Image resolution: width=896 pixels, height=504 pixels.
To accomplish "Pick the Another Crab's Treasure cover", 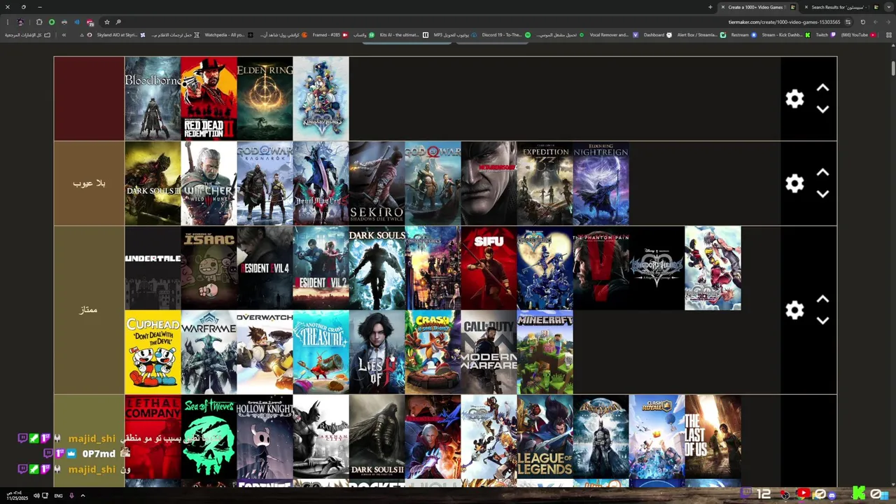I will (x=321, y=352).
